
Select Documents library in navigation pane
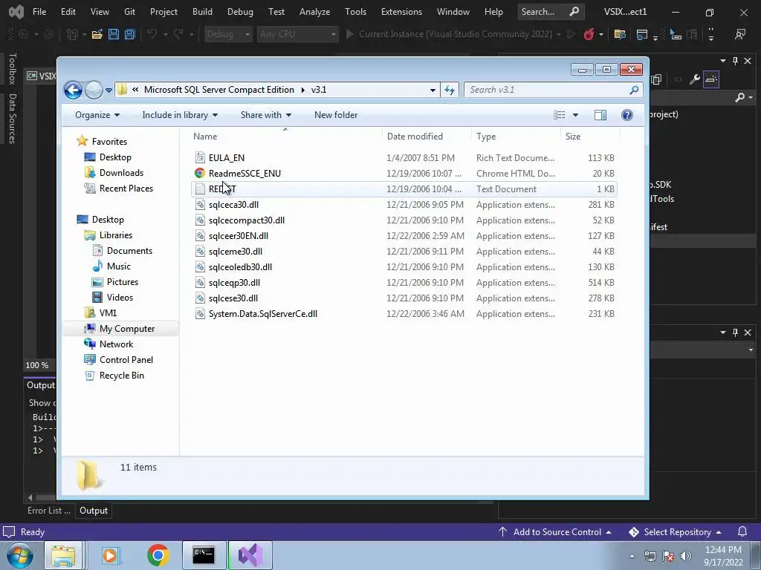pyautogui.click(x=129, y=251)
